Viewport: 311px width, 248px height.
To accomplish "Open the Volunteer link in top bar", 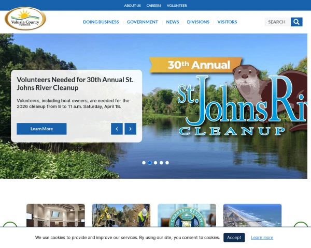I will [177, 6].
